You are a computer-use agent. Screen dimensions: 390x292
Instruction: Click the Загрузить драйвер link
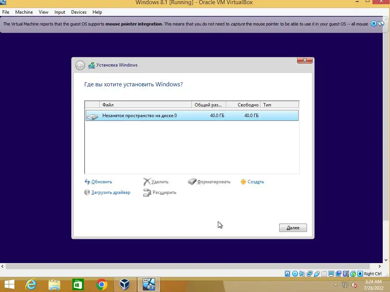[x=111, y=192]
